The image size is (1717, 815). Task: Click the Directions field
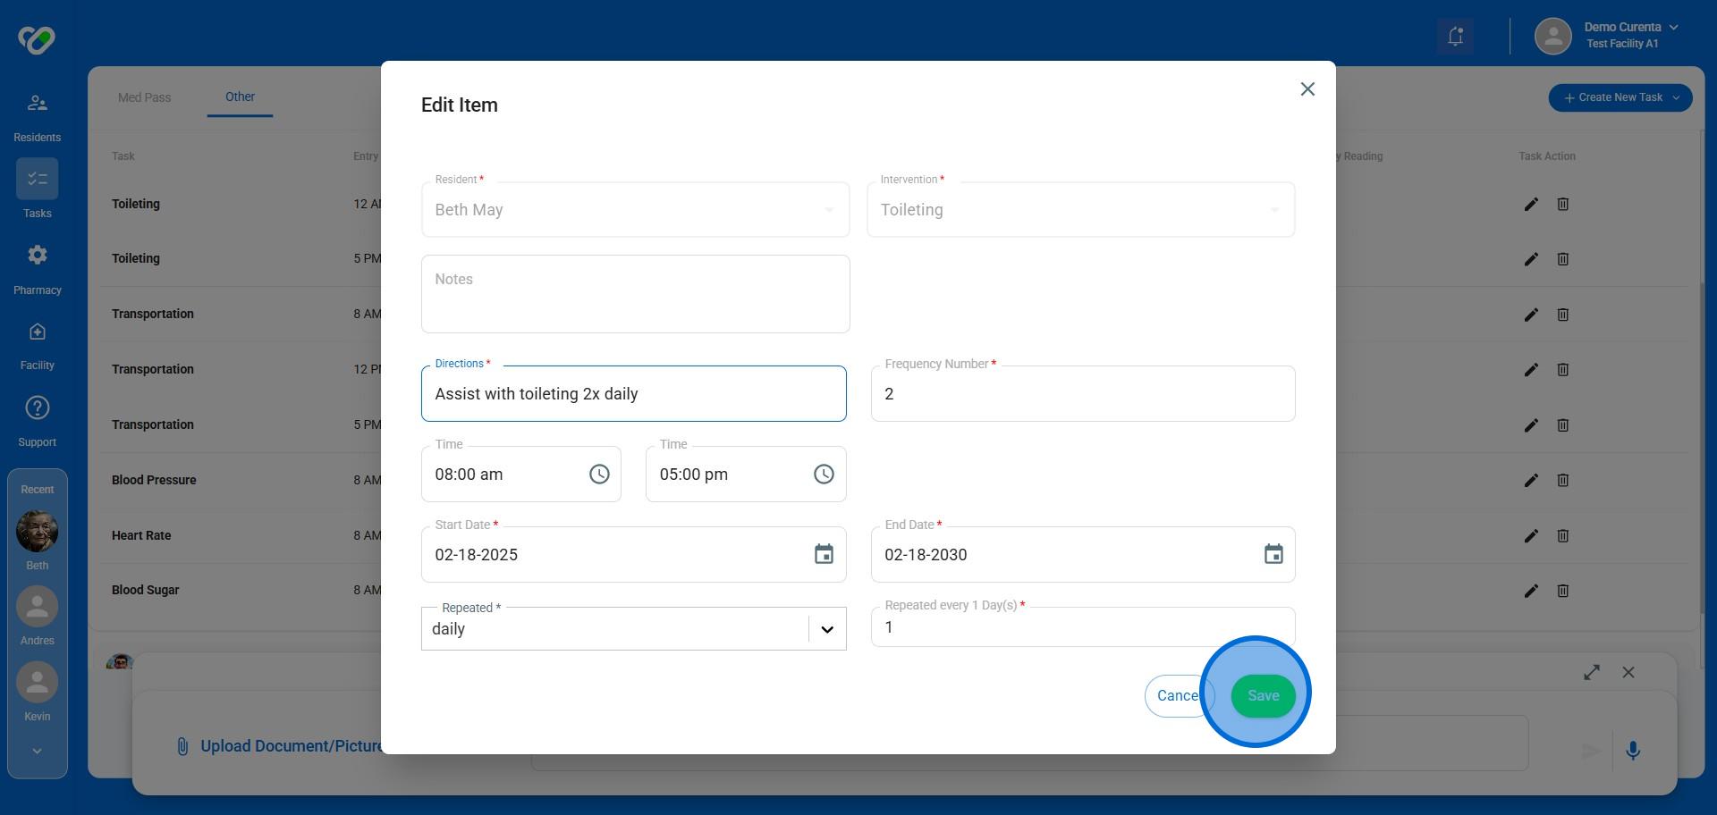[x=633, y=394]
